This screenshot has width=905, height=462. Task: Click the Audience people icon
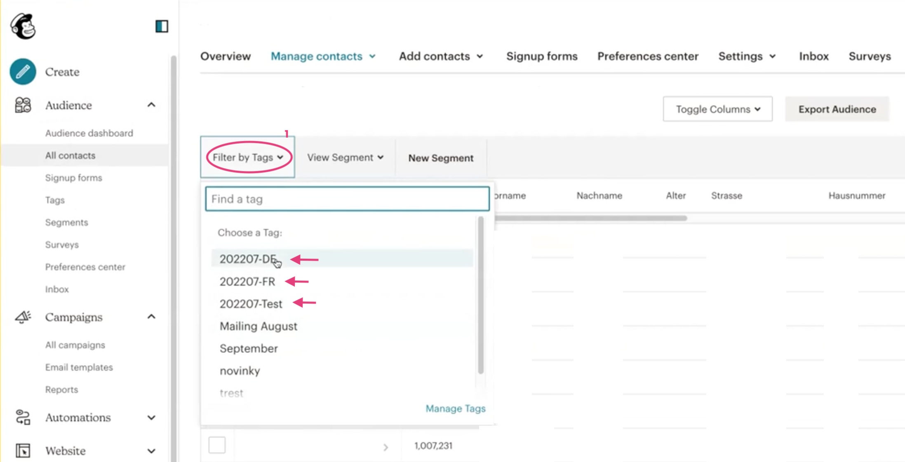coord(23,105)
